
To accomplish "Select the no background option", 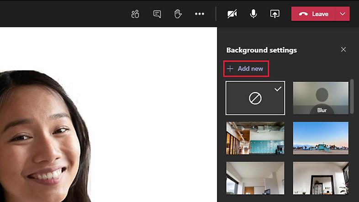I will click(255, 98).
